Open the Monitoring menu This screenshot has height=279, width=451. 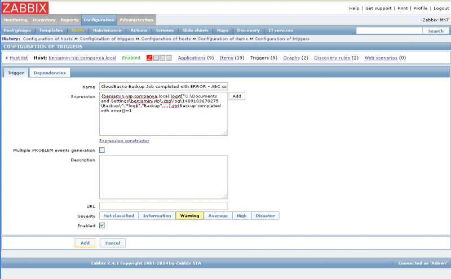pos(15,20)
